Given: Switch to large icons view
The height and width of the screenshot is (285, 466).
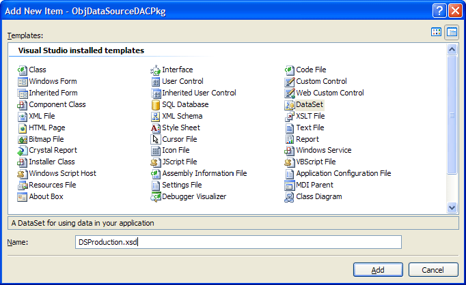Looking at the screenshot, I should point(437,32).
